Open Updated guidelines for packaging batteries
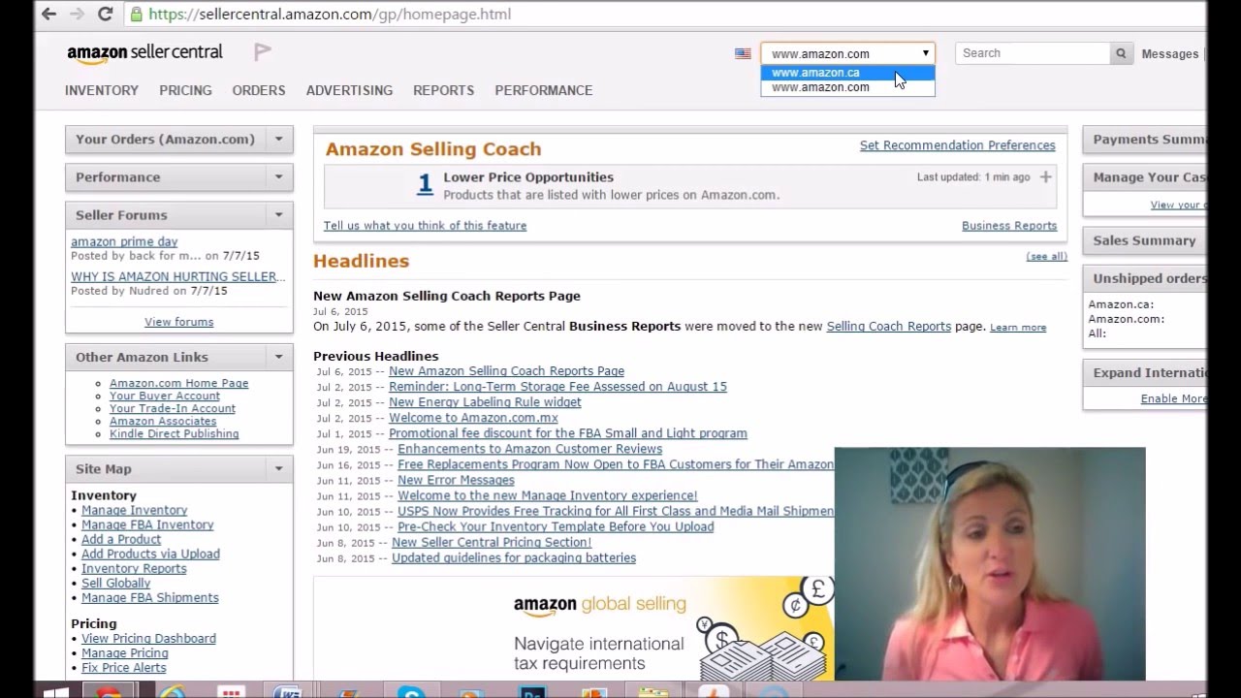 (x=514, y=557)
